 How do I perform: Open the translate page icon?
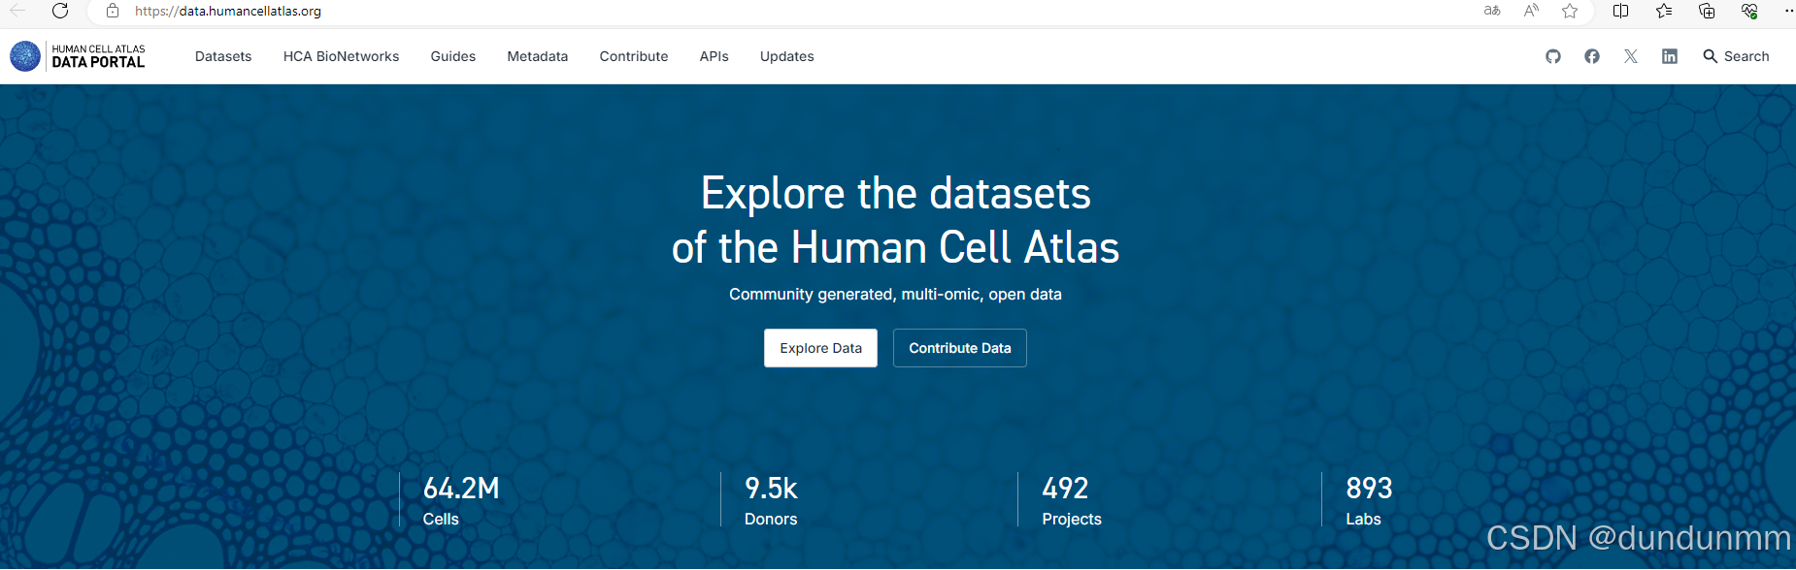[x=1492, y=12]
